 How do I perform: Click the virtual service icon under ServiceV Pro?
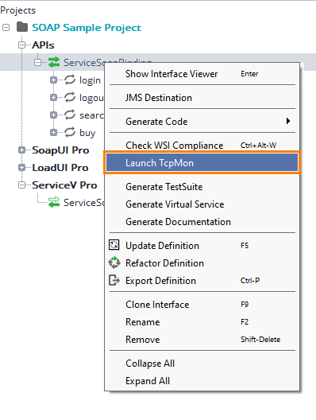[x=54, y=202]
